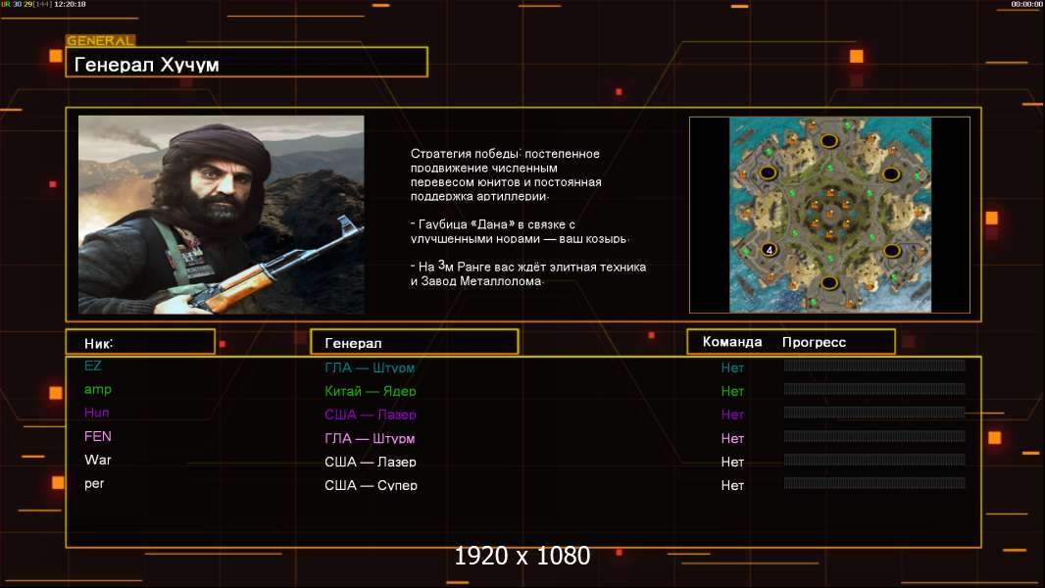Select player EZ in the nickname list
This screenshot has width=1045, height=588.
(x=93, y=366)
